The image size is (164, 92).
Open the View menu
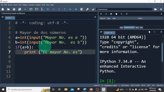click(48, 5)
